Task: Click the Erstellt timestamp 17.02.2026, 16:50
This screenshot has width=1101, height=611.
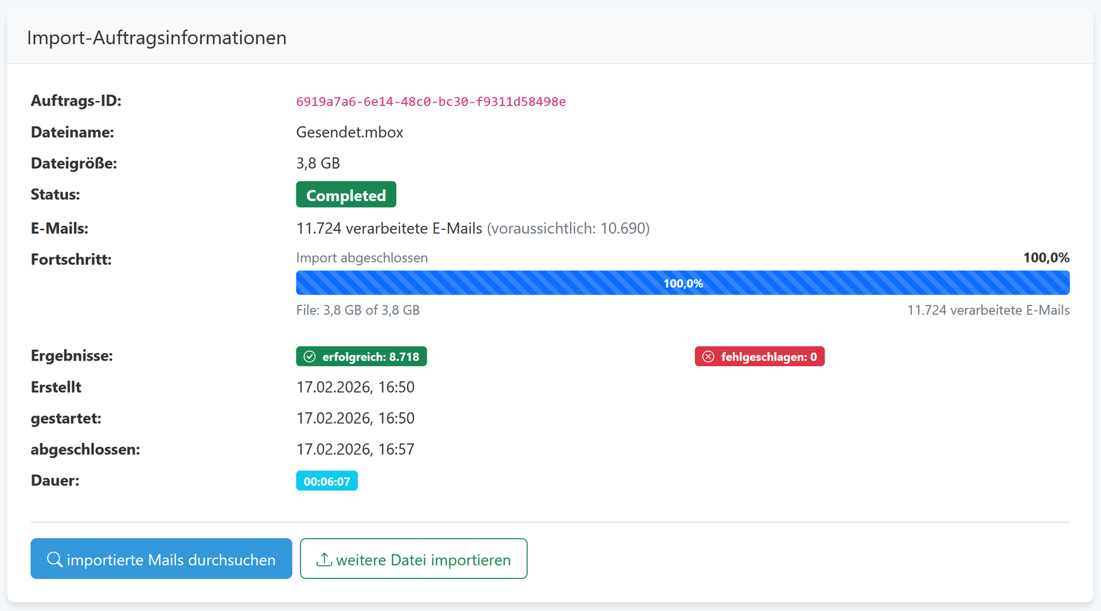Action: 355,387
